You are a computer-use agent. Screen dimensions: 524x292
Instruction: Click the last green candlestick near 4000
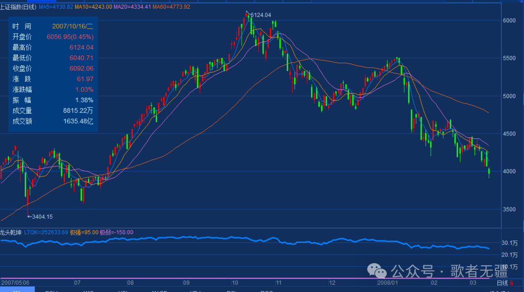[x=489, y=171]
